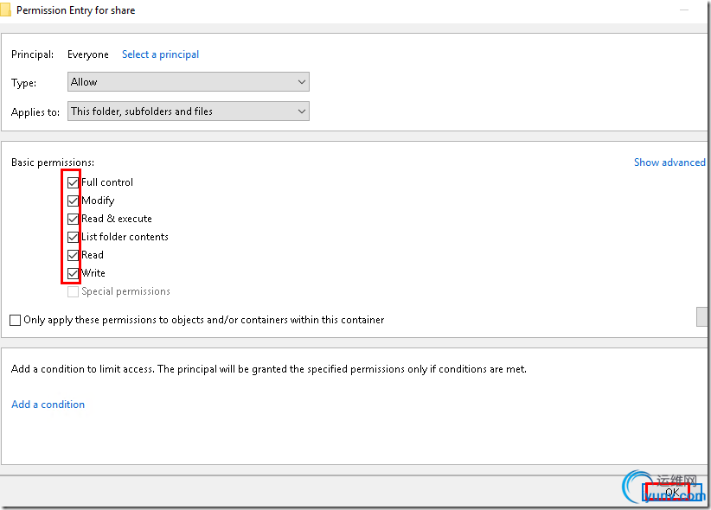Click the Everyone principal name
Viewport: 711px width, 510px height.
[88, 54]
